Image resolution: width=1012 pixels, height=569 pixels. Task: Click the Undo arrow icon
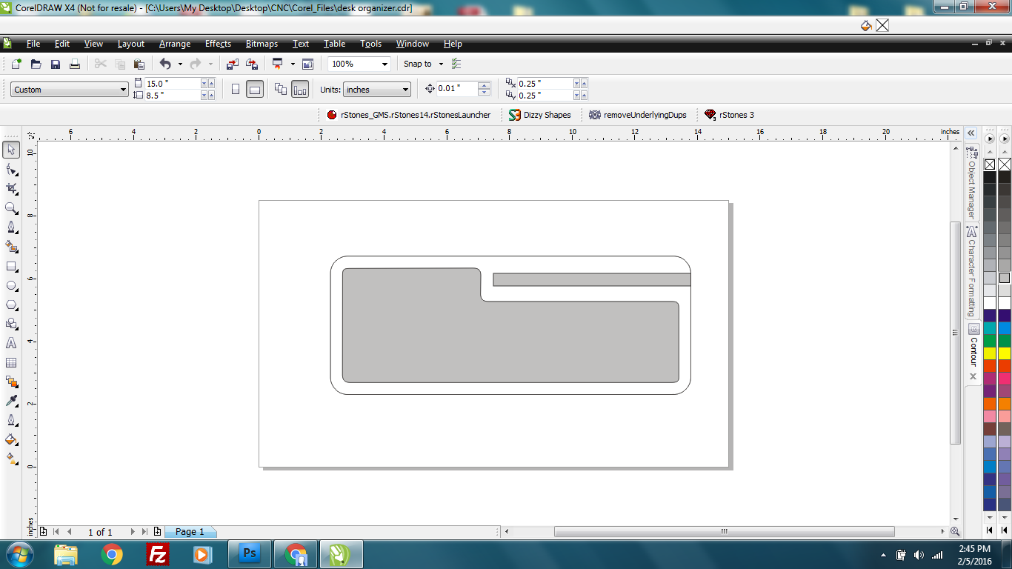click(165, 64)
